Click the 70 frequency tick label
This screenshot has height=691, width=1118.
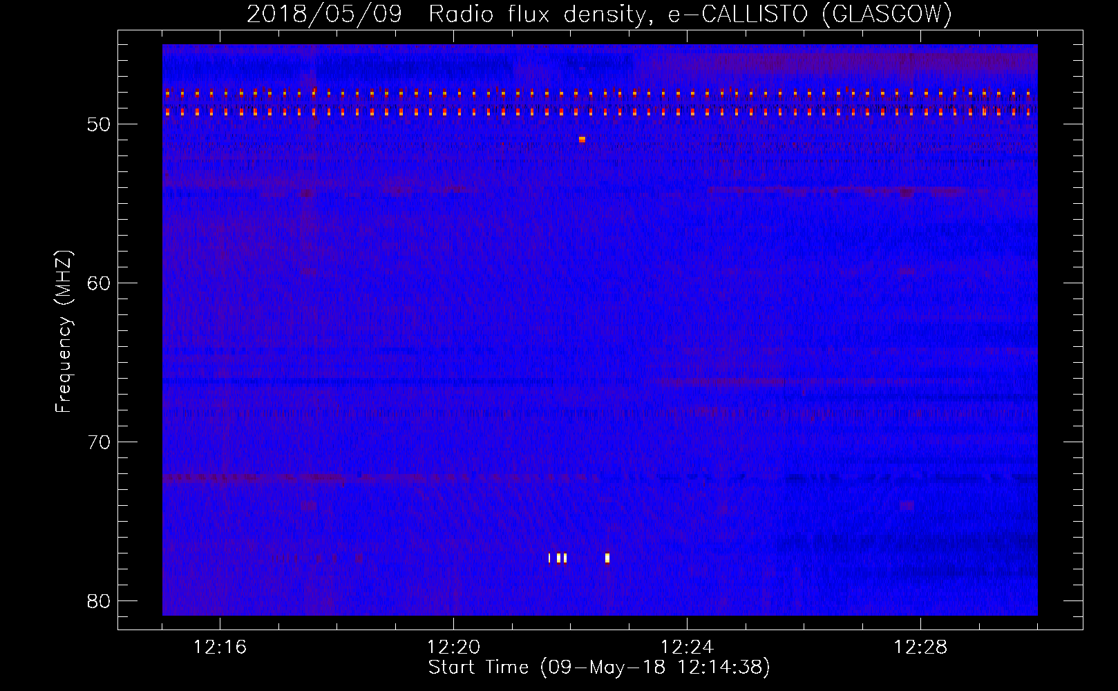point(100,442)
